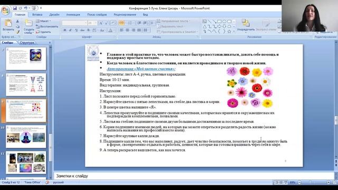338x190 pixels.
Task: Open character spacing options
Action: [x=95, y=31]
